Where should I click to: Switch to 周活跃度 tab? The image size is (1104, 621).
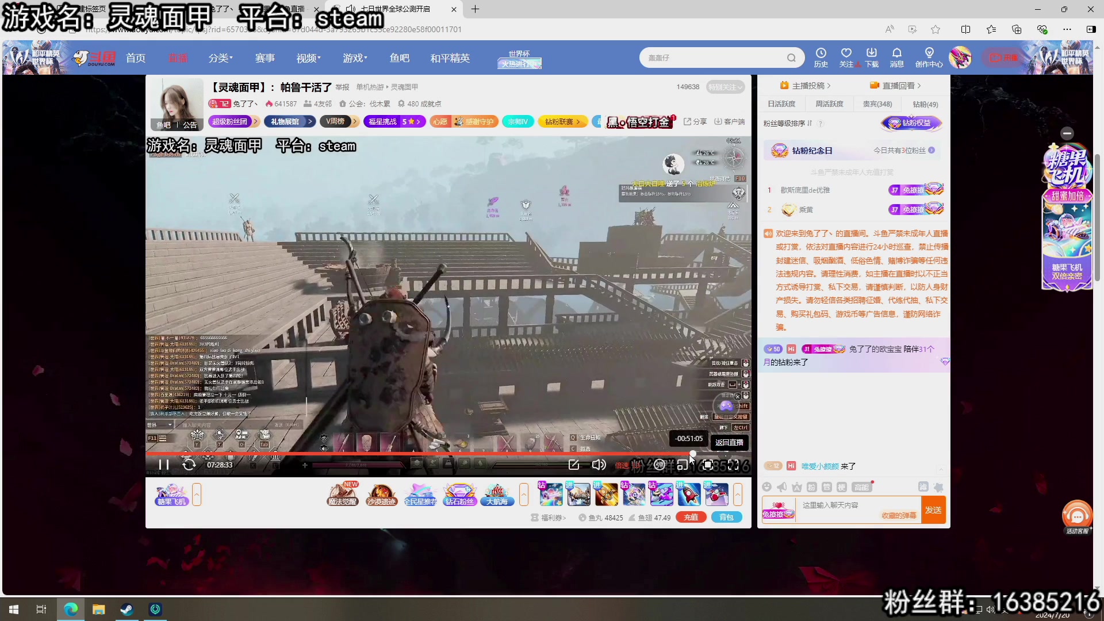[829, 104]
